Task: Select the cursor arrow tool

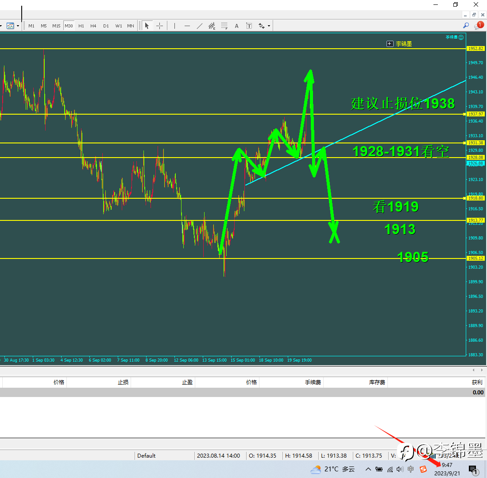Action: [147, 26]
